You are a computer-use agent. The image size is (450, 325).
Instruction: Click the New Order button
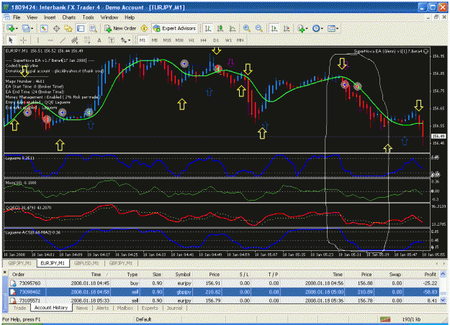point(120,28)
